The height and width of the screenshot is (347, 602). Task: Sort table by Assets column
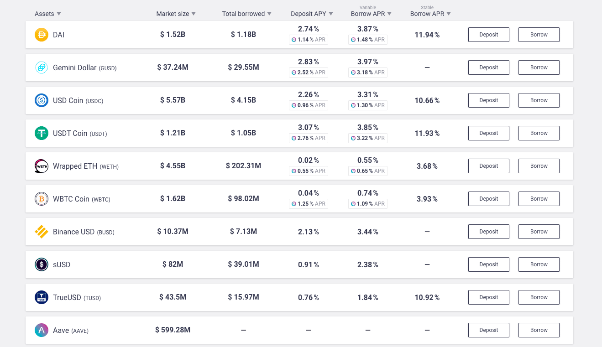(x=48, y=14)
